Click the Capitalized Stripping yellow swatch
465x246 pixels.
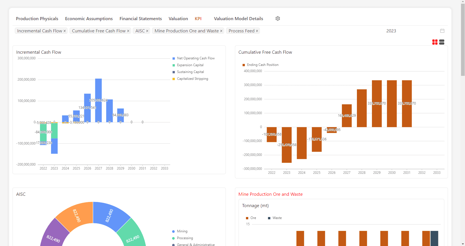(174, 79)
